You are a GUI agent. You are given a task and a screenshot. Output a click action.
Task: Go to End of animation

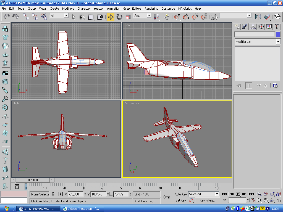coord(251,194)
